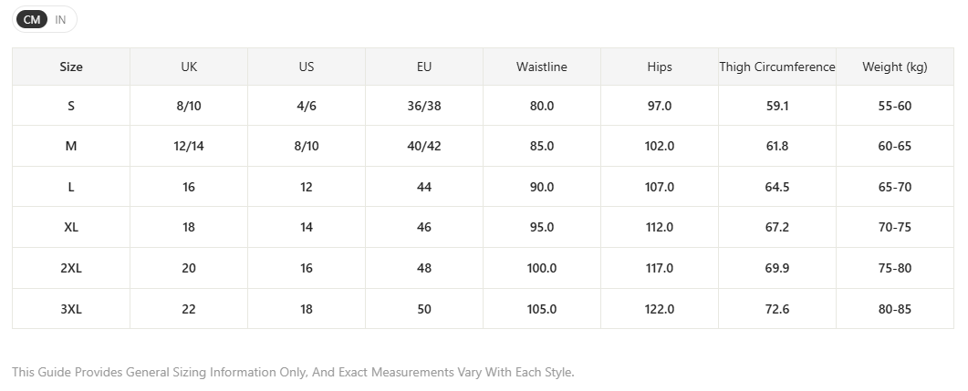
Task: Select the S size row label
Action: point(71,106)
